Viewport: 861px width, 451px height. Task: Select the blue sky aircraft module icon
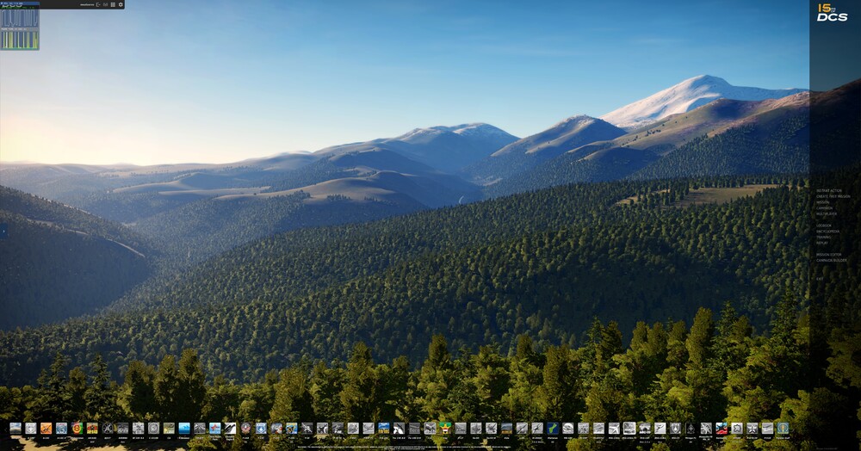click(384, 428)
